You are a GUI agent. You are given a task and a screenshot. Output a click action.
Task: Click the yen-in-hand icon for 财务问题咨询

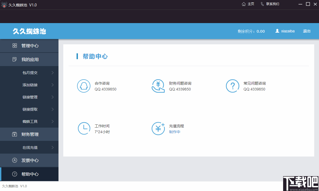[158, 86]
